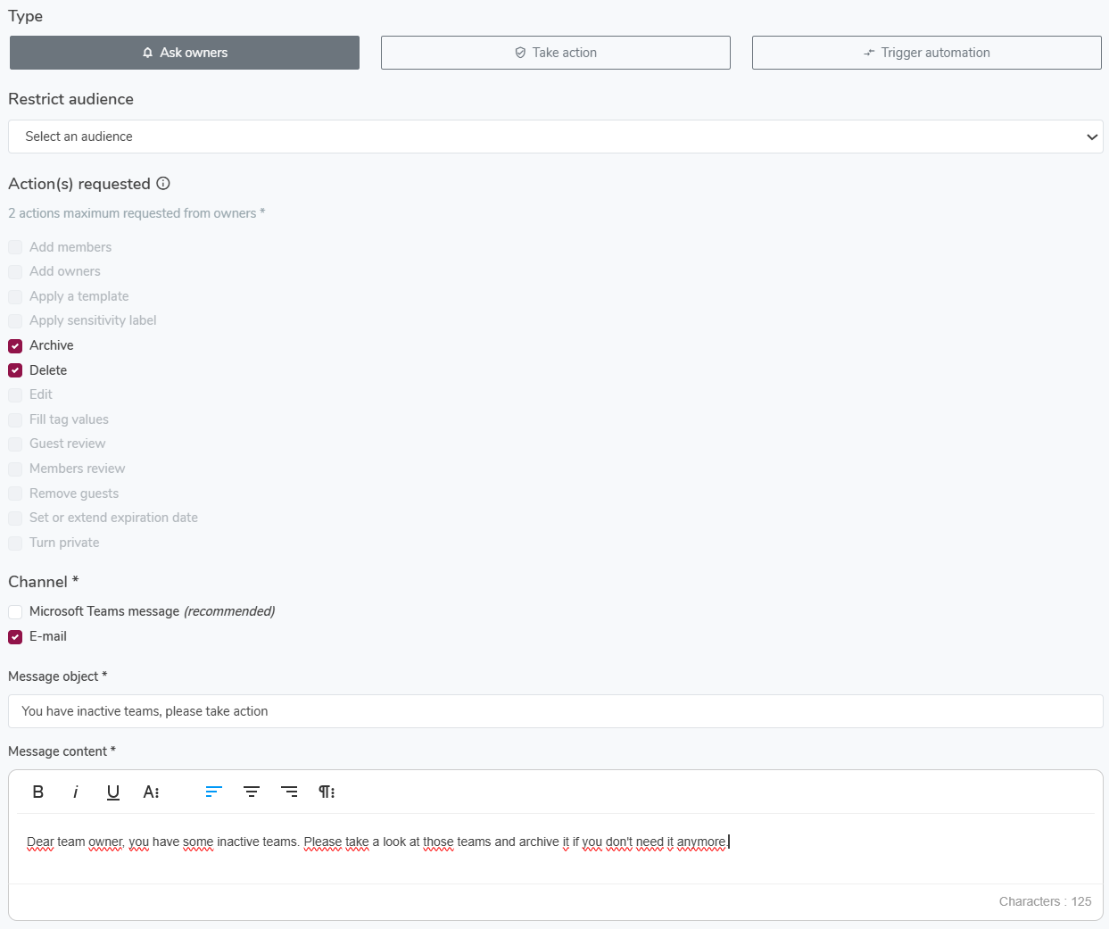
Task: Uncheck the Archive checkbox
Action: 15,345
